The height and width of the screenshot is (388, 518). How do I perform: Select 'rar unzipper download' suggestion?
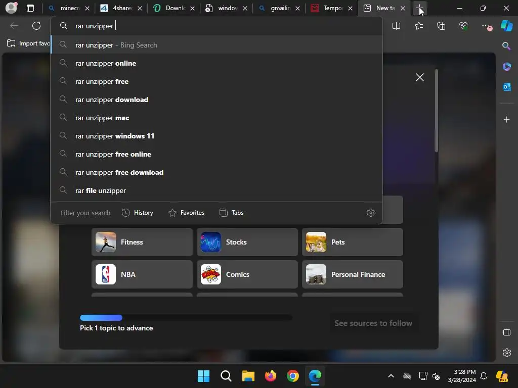click(x=217, y=100)
